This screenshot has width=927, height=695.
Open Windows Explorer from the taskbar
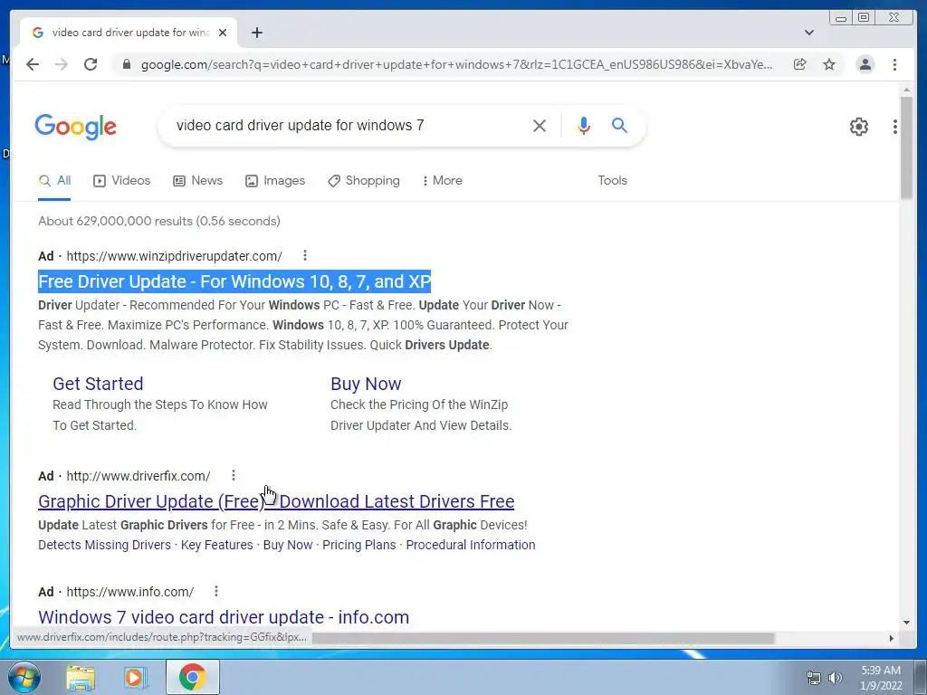pyautogui.click(x=81, y=678)
